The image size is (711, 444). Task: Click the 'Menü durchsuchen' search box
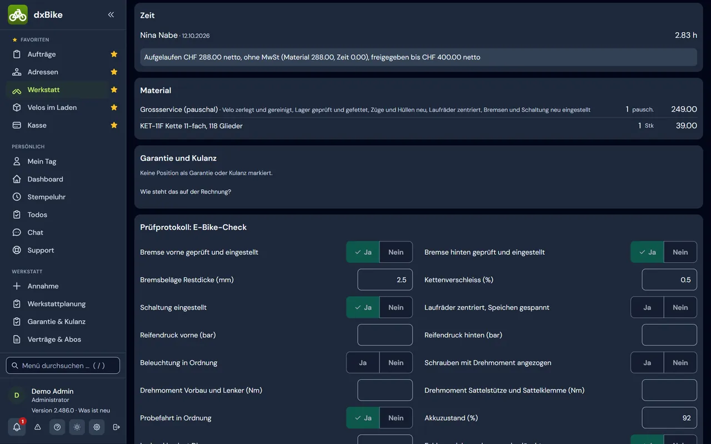63,366
